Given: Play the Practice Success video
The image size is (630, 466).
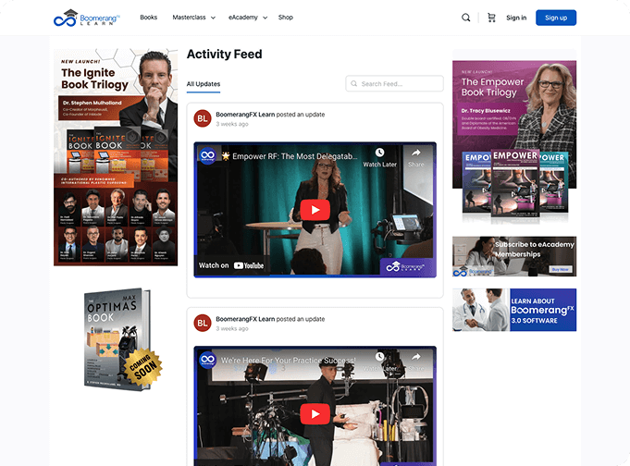Looking at the screenshot, I should [315, 414].
